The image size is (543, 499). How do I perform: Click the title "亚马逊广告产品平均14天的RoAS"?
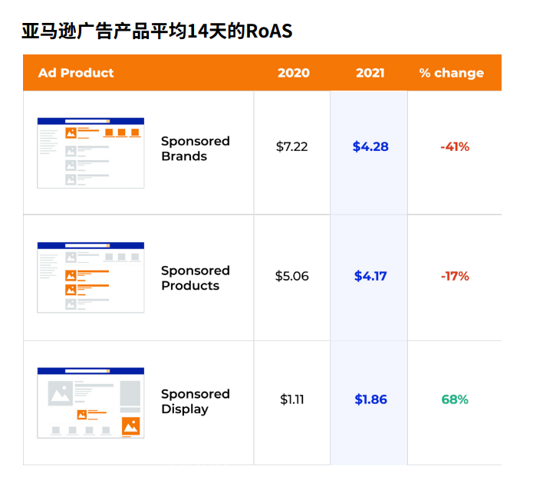157,31
